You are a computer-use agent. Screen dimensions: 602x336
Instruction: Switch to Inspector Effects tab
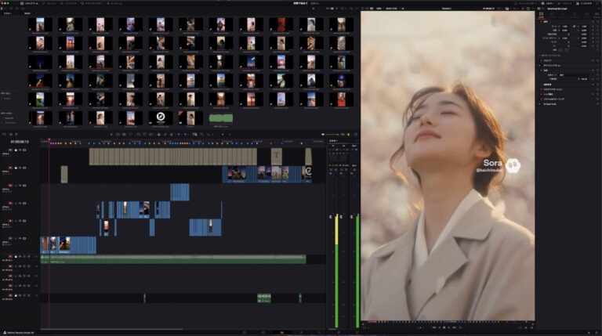coord(563,15)
